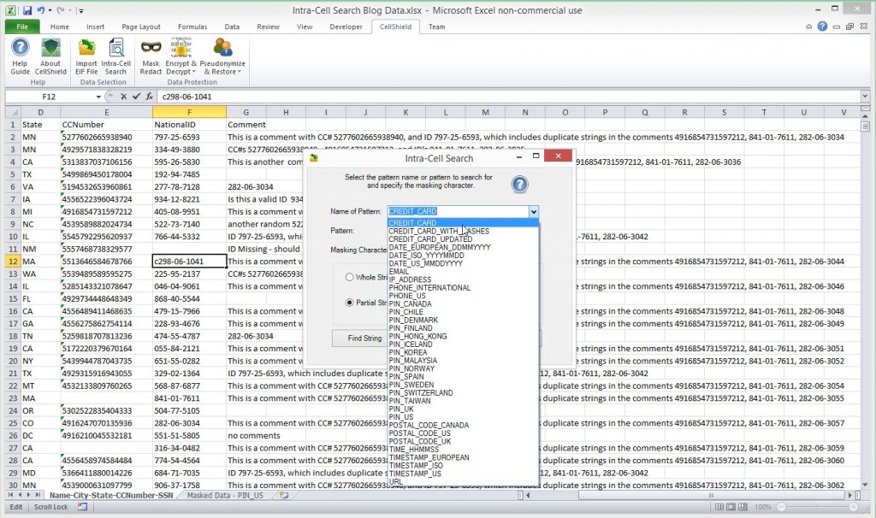Open the CellShield Help Guide
The image size is (876, 518).
click(x=21, y=56)
